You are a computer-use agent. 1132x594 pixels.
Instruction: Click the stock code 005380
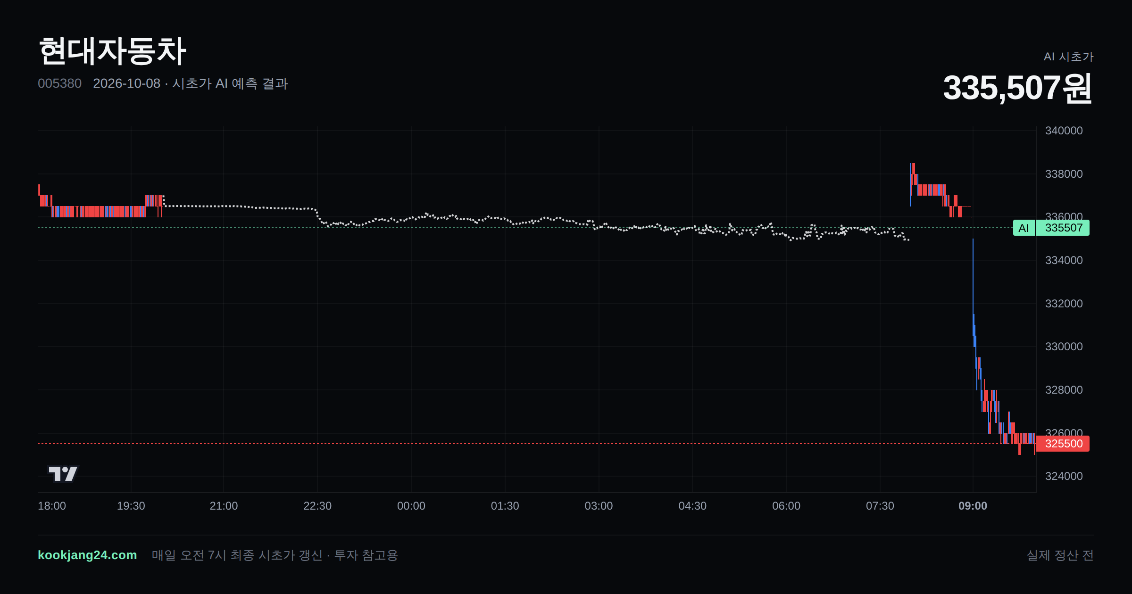[x=60, y=83]
